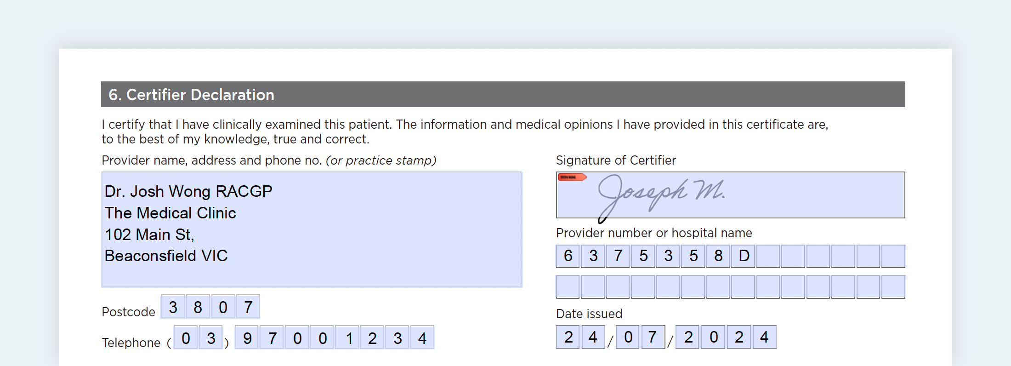This screenshot has height=366, width=1011.
Task: Click the telephone number box containing 9
Action: tap(247, 338)
